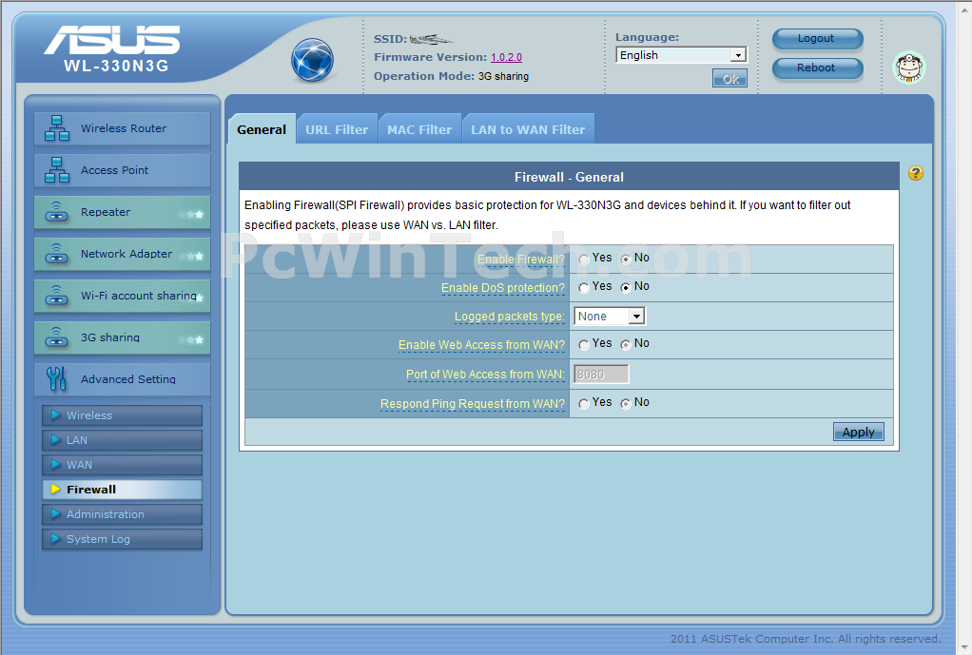Click the Enable Web Access from WAN? label
This screenshot has width=972, height=655.
point(481,344)
